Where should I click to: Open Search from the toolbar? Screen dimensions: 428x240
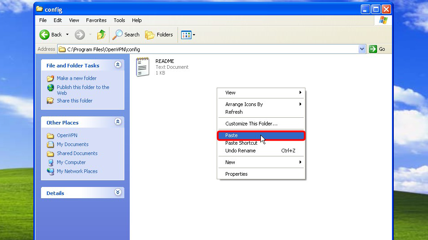tap(126, 35)
